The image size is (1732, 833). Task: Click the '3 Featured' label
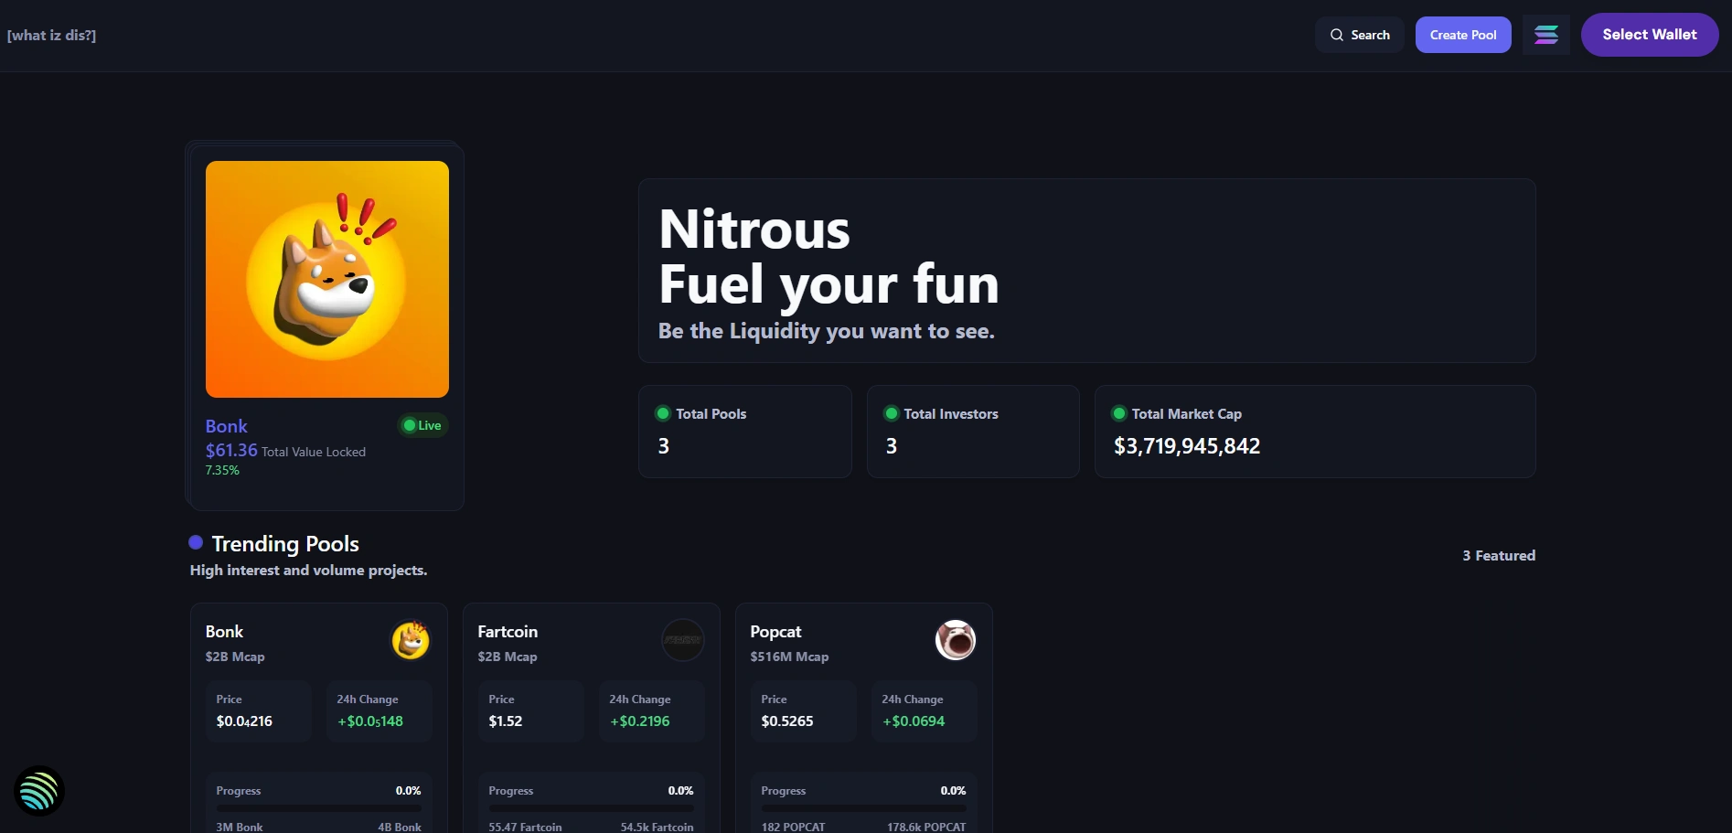point(1499,555)
